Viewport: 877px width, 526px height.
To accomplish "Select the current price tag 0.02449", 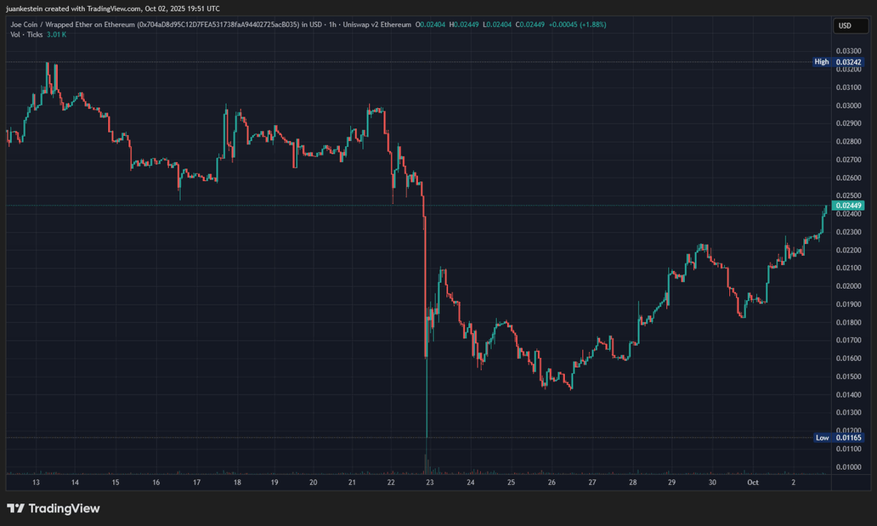I will pyautogui.click(x=848, y=206).
